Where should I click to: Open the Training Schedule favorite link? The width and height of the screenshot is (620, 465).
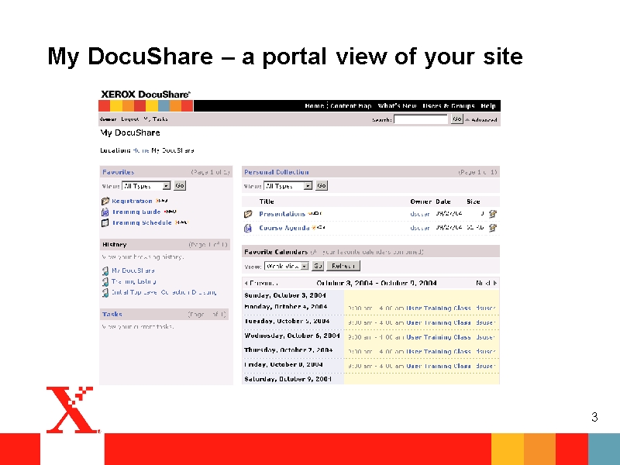click(x=142, y=222)
